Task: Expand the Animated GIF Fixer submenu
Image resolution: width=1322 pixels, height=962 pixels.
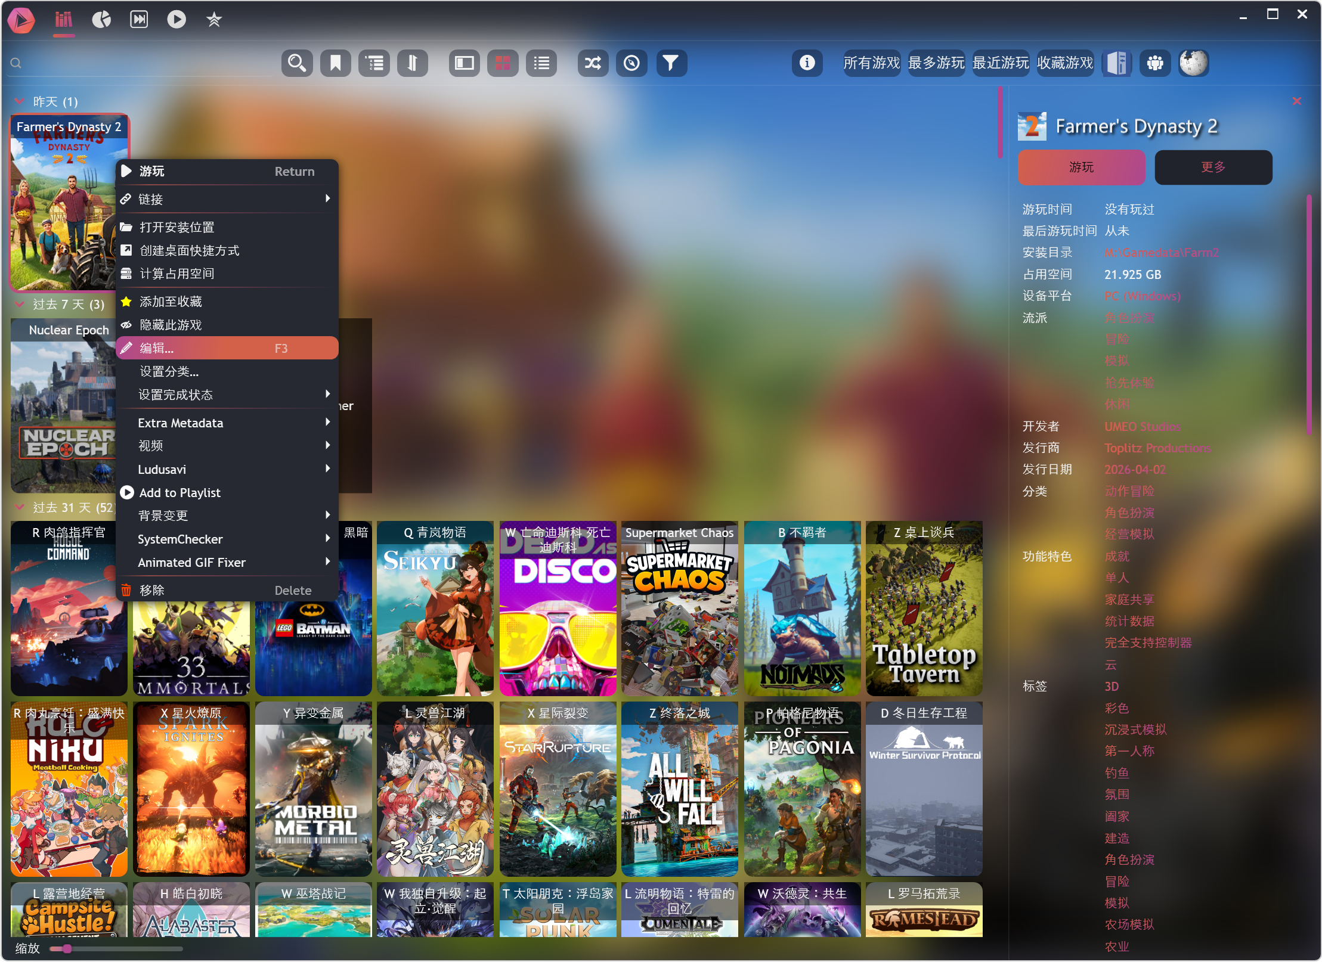Action: pyautogui.click(x=227, y=563)
